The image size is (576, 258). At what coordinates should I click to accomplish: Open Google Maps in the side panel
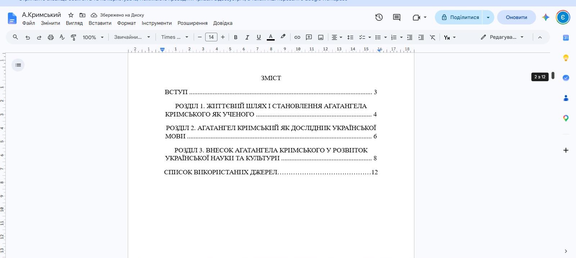click(566, 118)
